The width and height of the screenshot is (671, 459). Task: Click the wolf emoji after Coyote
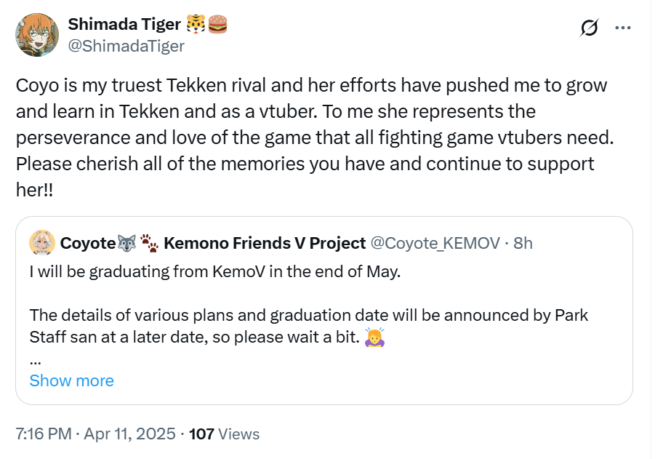tap(126, 243)
